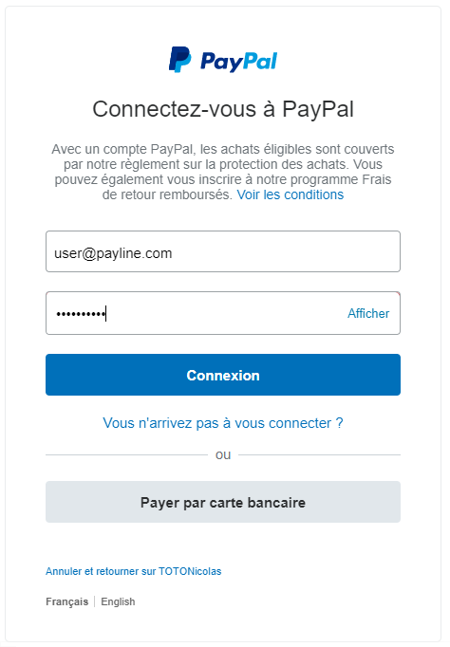Image resolution: width=450 pixels, height=647 pixels.
Task: Click the PayPal wordmark text logo
Action: (238, 62)
